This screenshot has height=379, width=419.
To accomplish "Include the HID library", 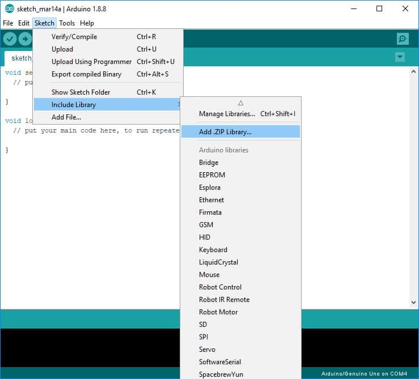I will 240,237.
